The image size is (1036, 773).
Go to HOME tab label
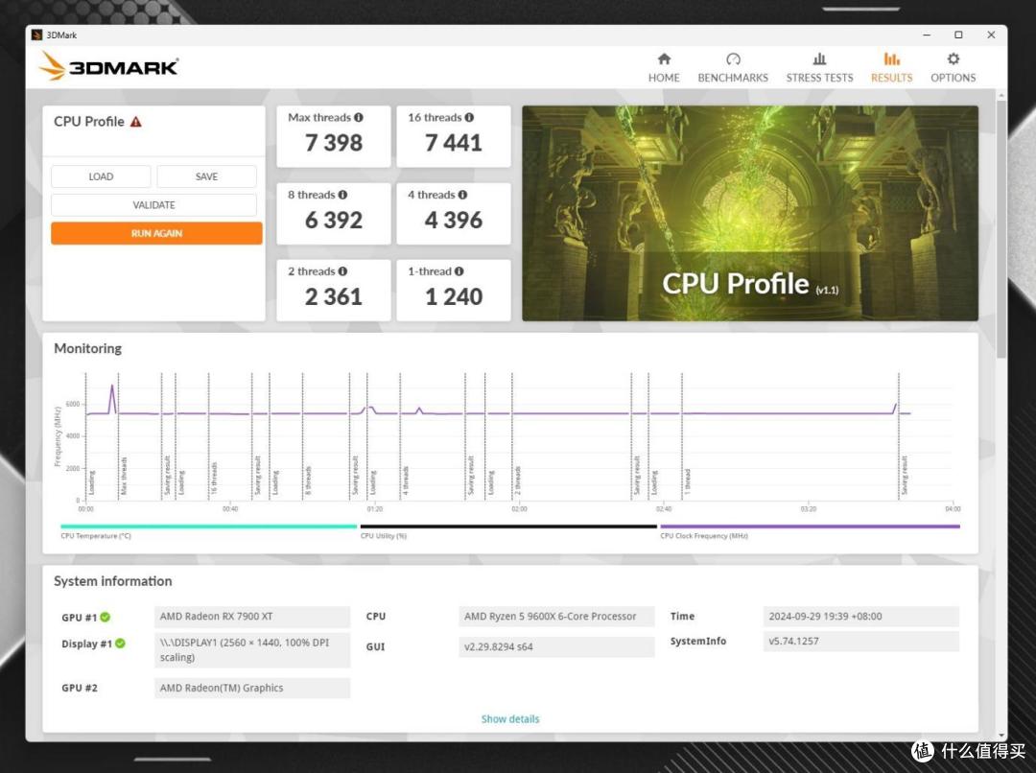tap(664, 78)
